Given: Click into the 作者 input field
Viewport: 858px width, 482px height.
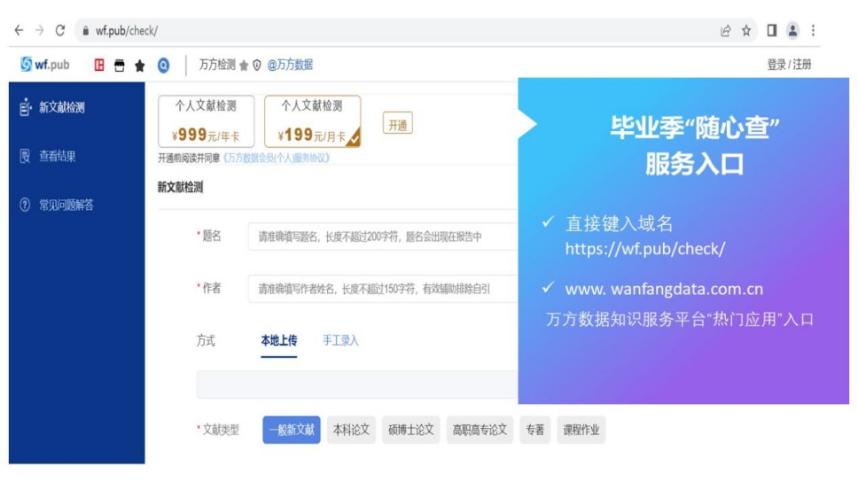Looking at the screenshot, I should (x=383, y=289).
